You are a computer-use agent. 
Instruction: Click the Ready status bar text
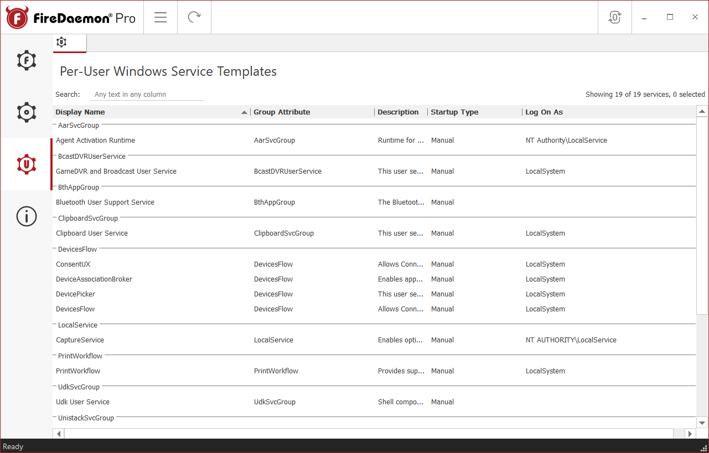point(13,446)
